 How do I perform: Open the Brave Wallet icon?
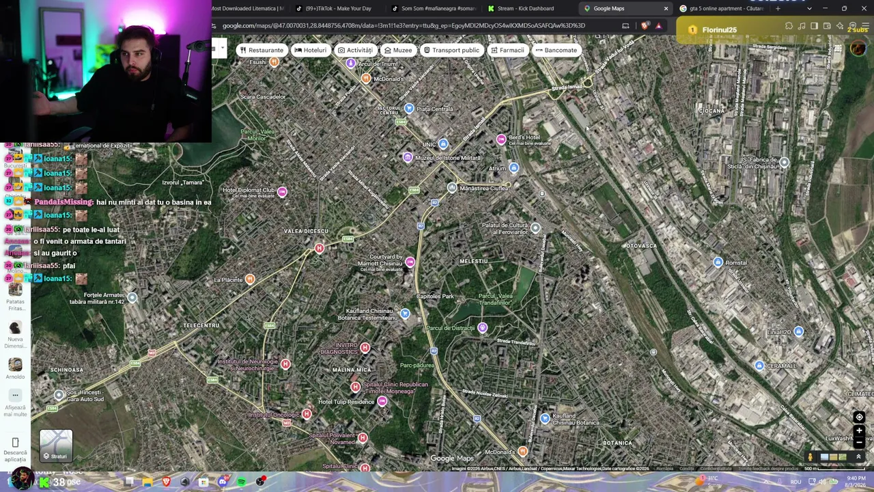(827, 26)
